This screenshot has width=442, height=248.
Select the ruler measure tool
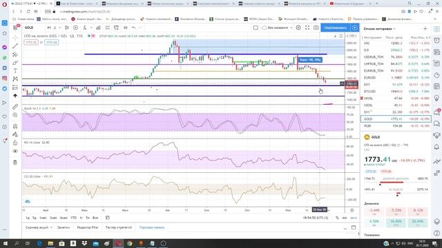[15, 107]
